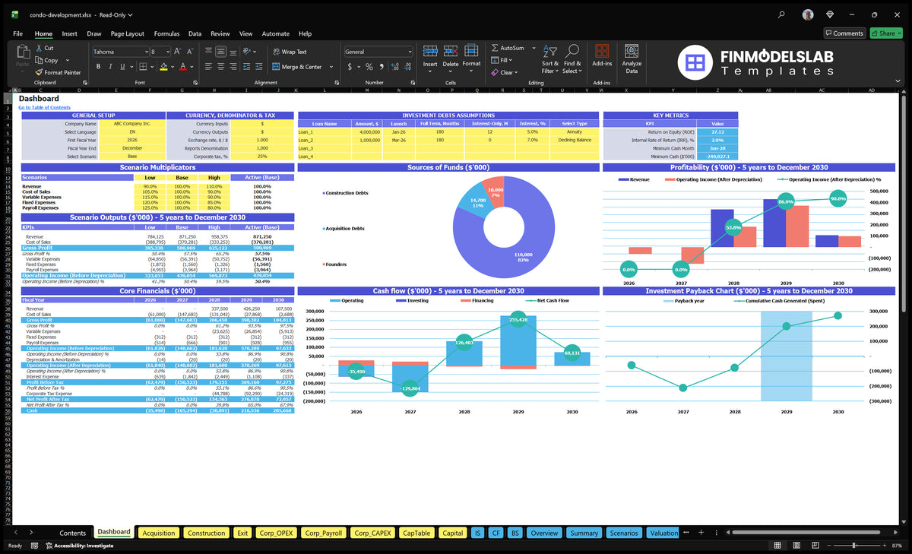Open the Valuation sheet tab
The image size is (912, 554).
click(x=663, y=533)
